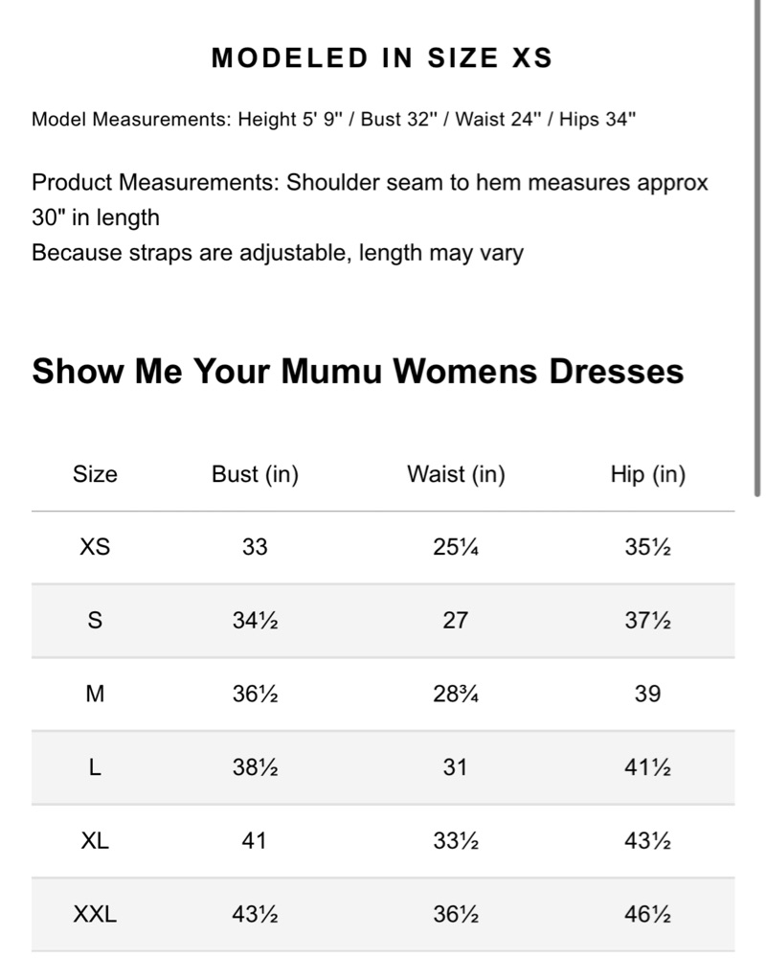Click the Size column header

pyautogui.click(x=95, y=474)
